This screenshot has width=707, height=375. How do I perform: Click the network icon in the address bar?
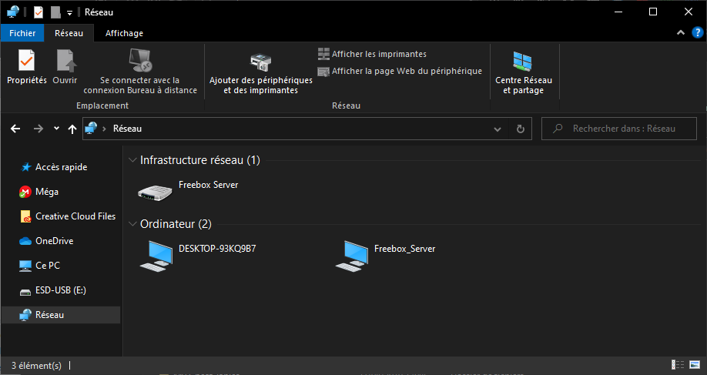92,129
